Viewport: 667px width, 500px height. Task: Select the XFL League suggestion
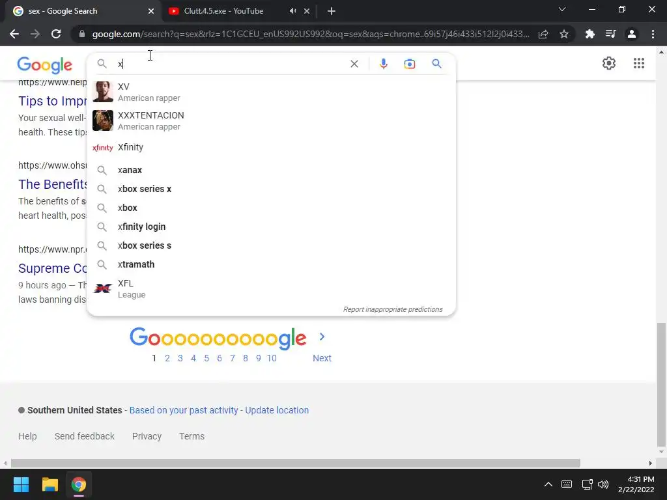pos(271,288)
